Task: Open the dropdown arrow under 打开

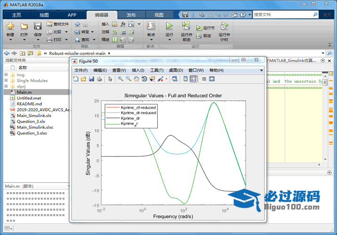Action: (x=24, y=40)
